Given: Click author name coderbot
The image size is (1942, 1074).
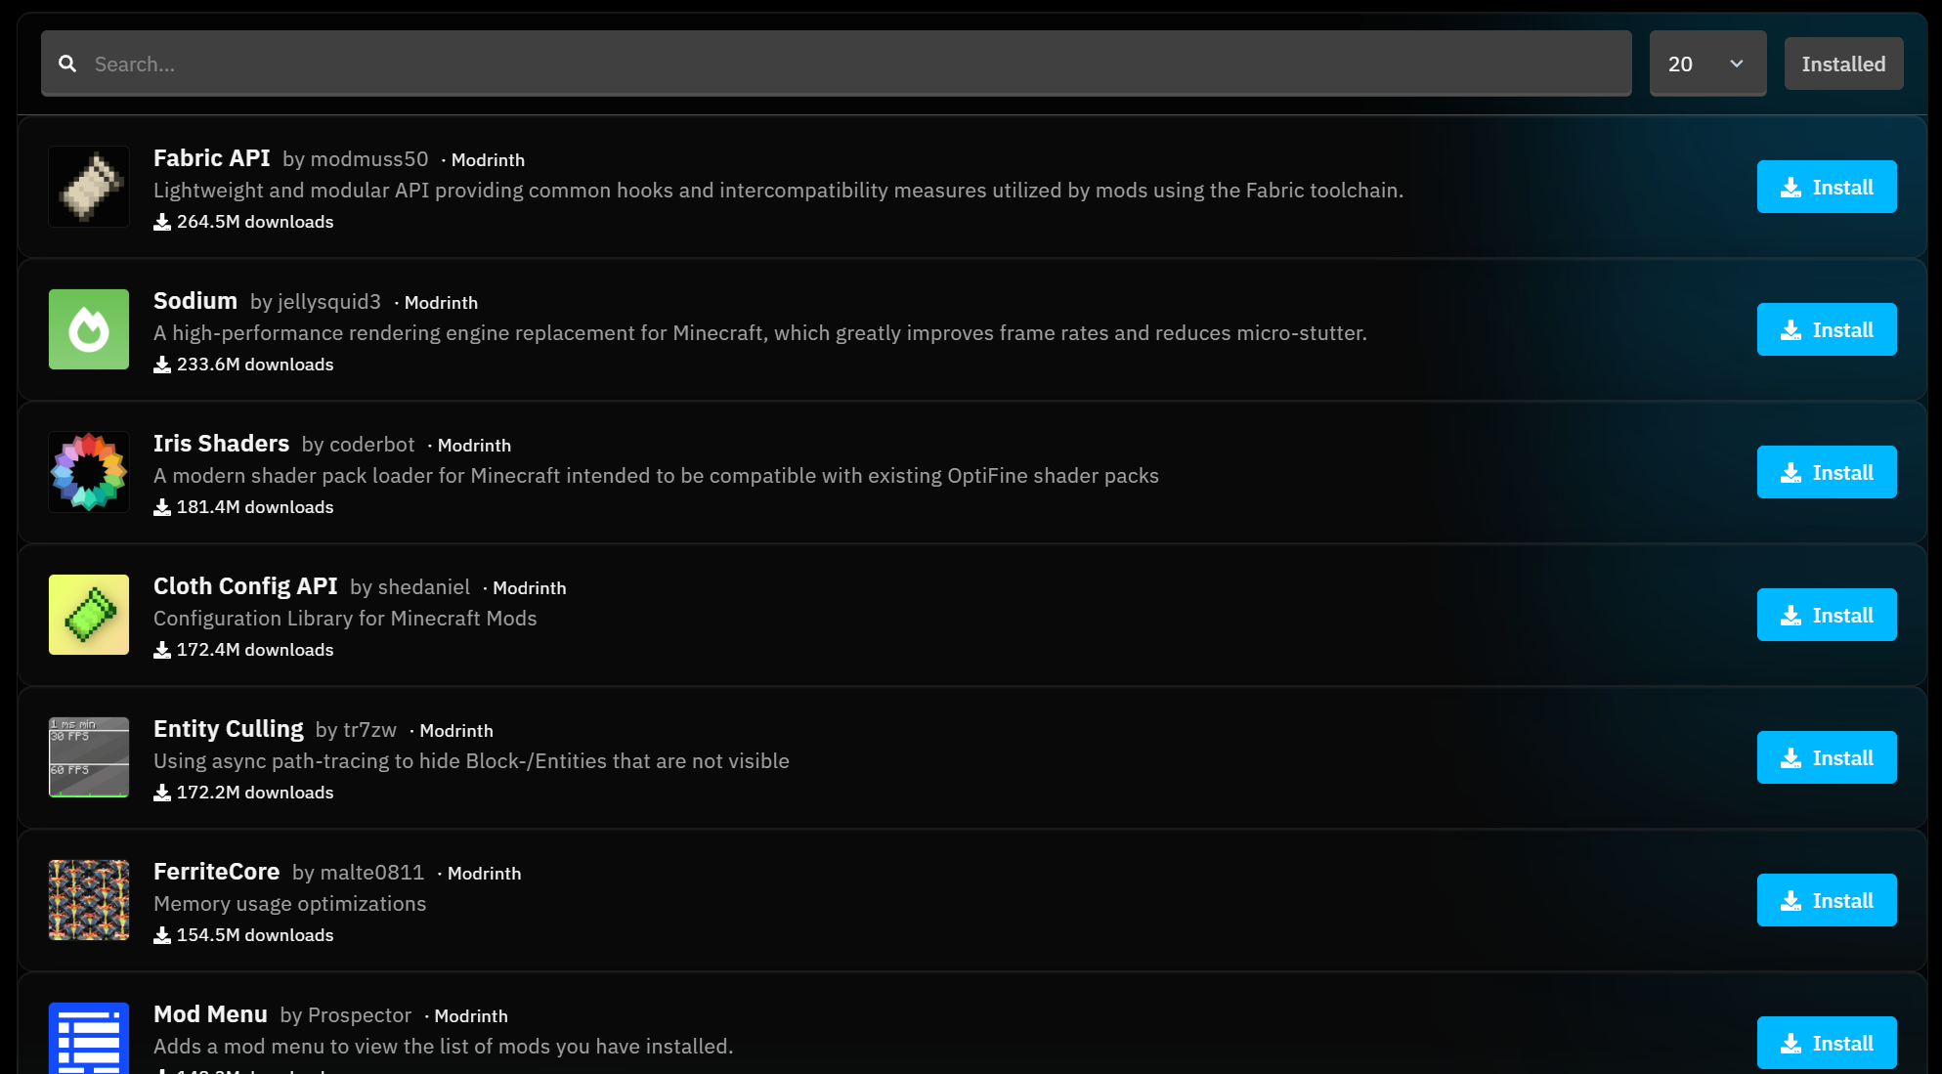Looking at the screenshot, I should pos(372,445).
